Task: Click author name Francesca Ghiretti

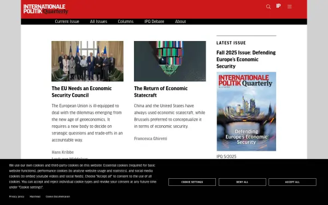Action: tap(150, 138)
